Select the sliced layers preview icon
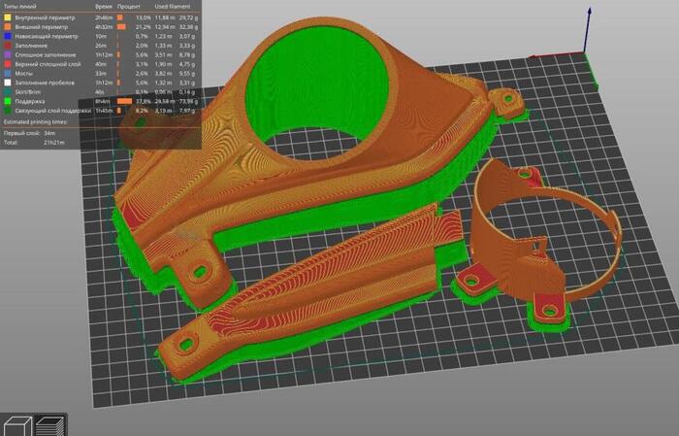The height and width of the screenshot is (436, 679). click(48, 424)
